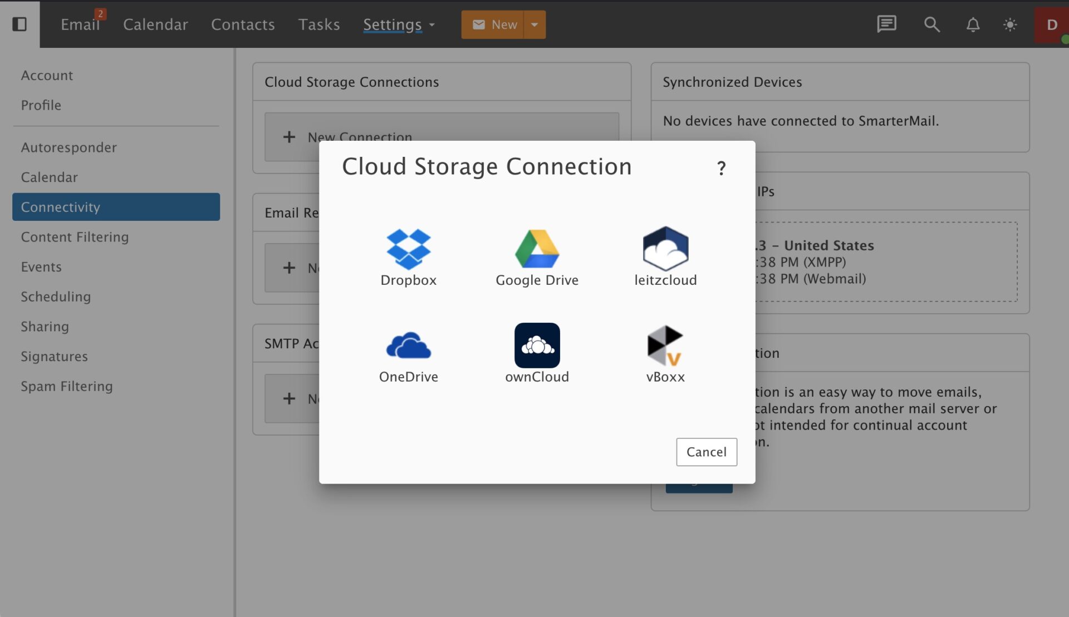Cancel the Cloud Storage Connection dialog
Screen dimensions: 1069x617
[706, 452]
